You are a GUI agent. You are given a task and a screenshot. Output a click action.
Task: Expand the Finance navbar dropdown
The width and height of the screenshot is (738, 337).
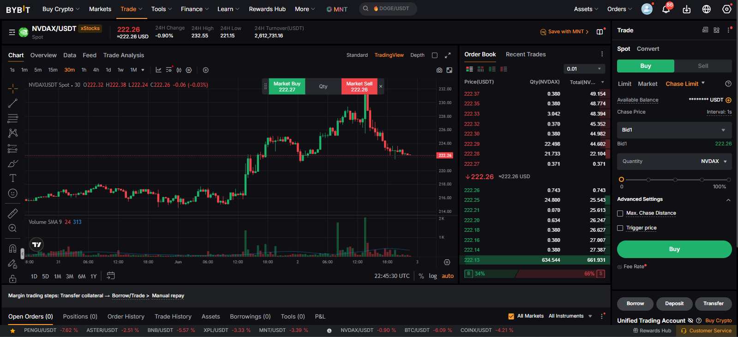(x=195, y=9)
